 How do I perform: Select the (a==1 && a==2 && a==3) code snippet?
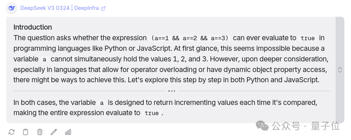pos(190,38)
